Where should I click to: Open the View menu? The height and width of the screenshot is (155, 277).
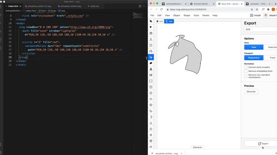(x=167, y=15)
